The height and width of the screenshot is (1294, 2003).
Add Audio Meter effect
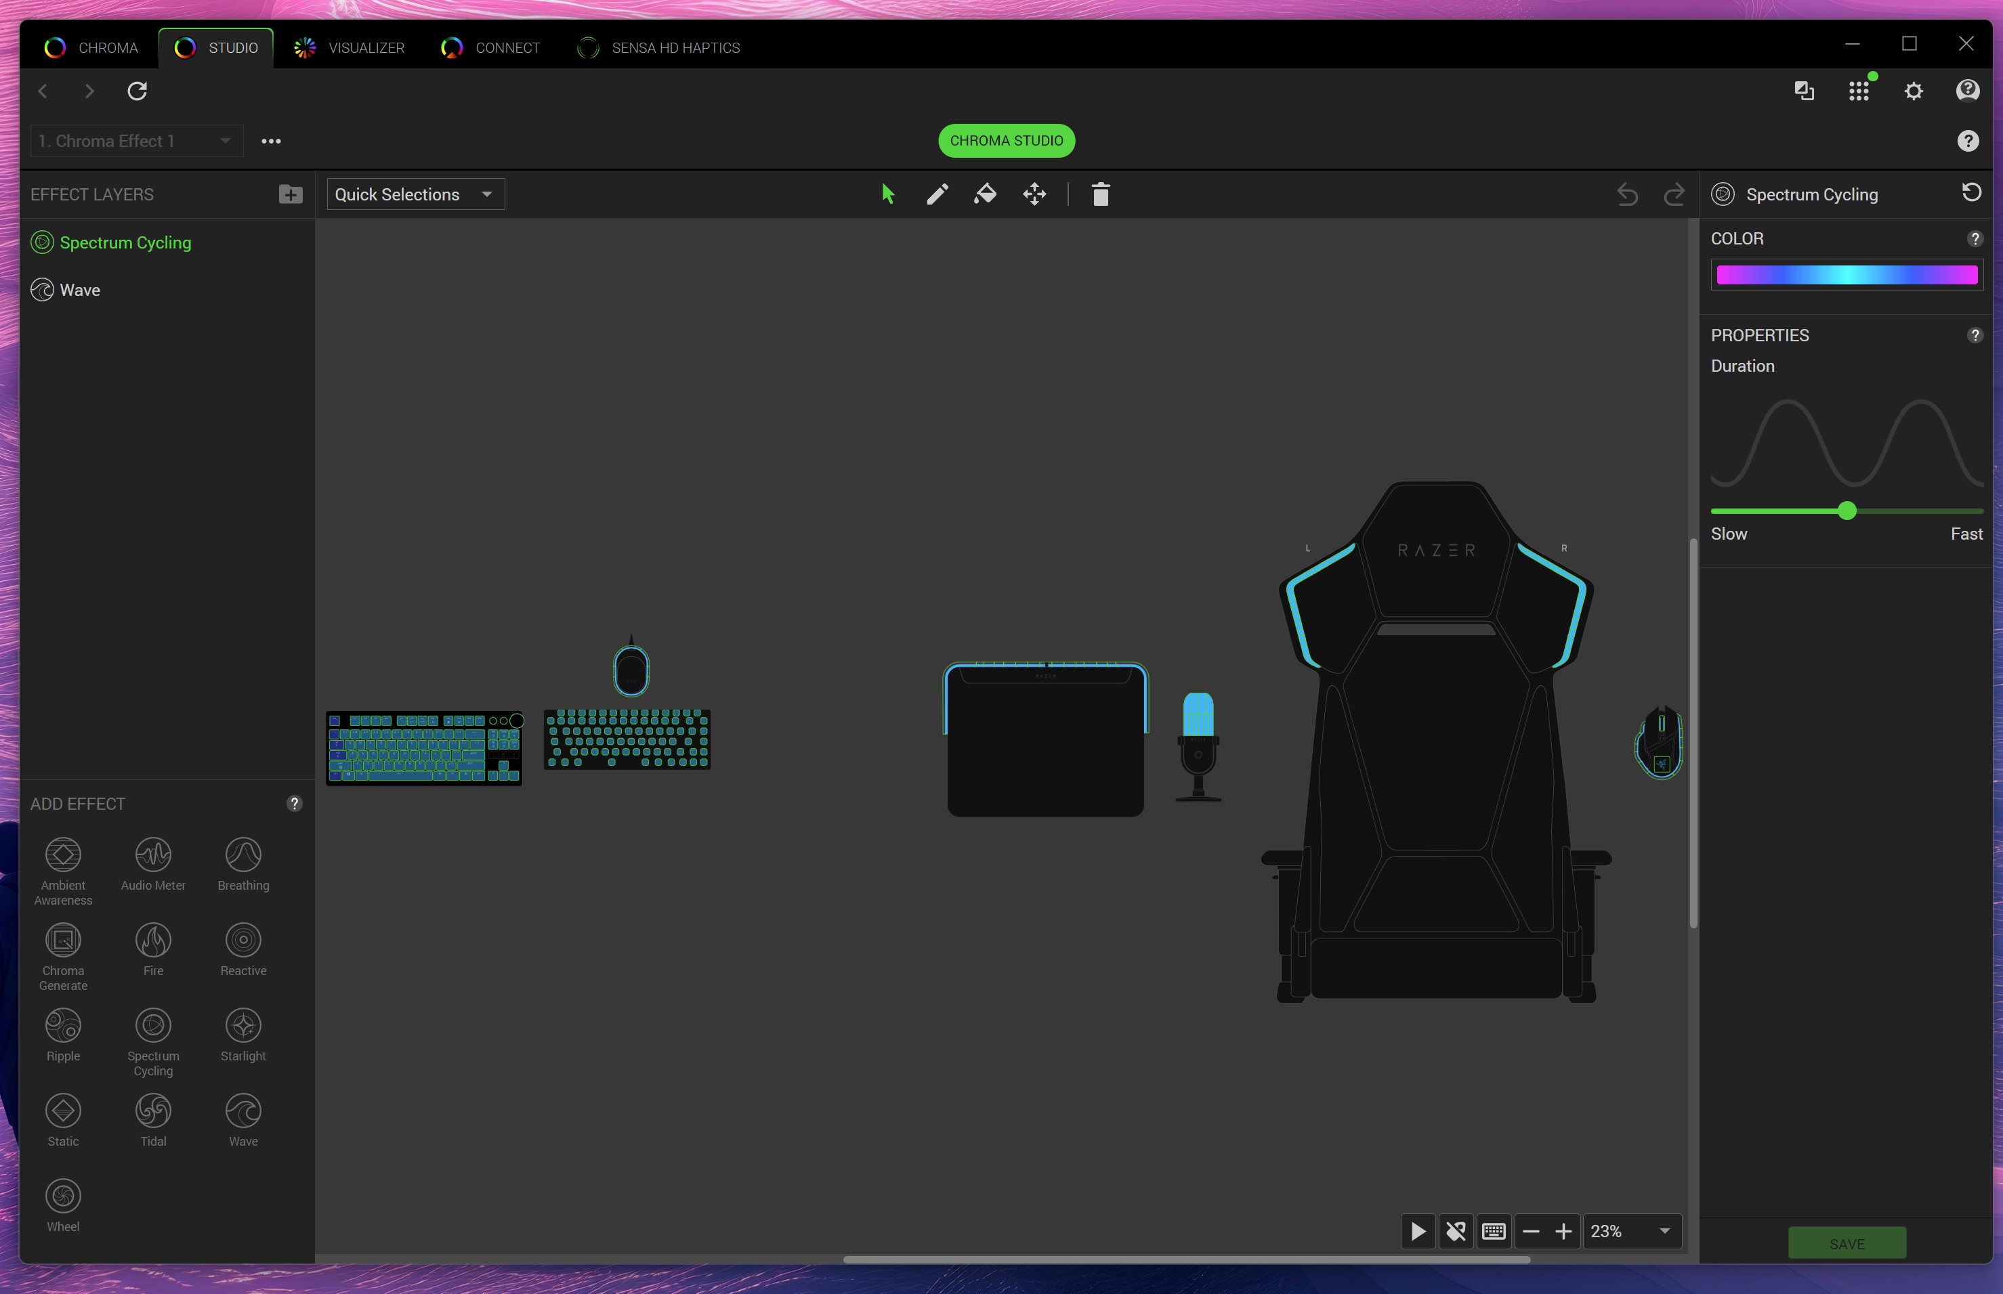coord(153,864)
